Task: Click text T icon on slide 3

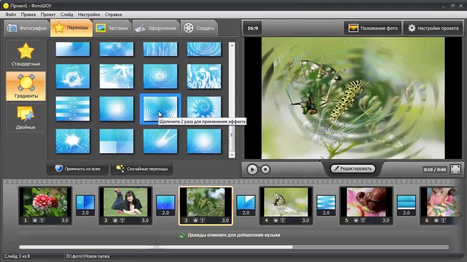Action: [x=202, y=221]
